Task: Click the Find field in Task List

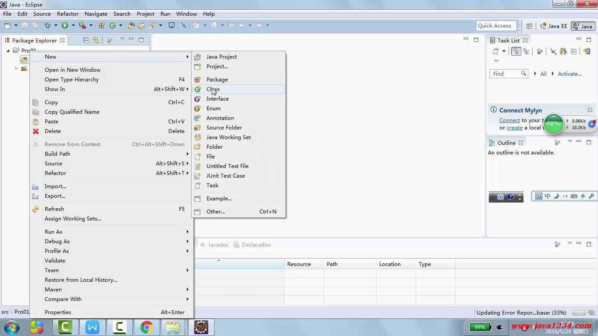Action: coord(509,73)
